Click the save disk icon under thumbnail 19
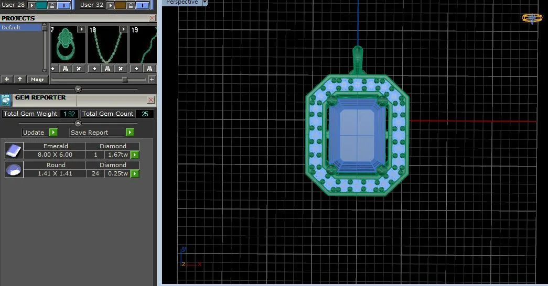The width and height of the screenshot is (548, 286). pos(149,69)
